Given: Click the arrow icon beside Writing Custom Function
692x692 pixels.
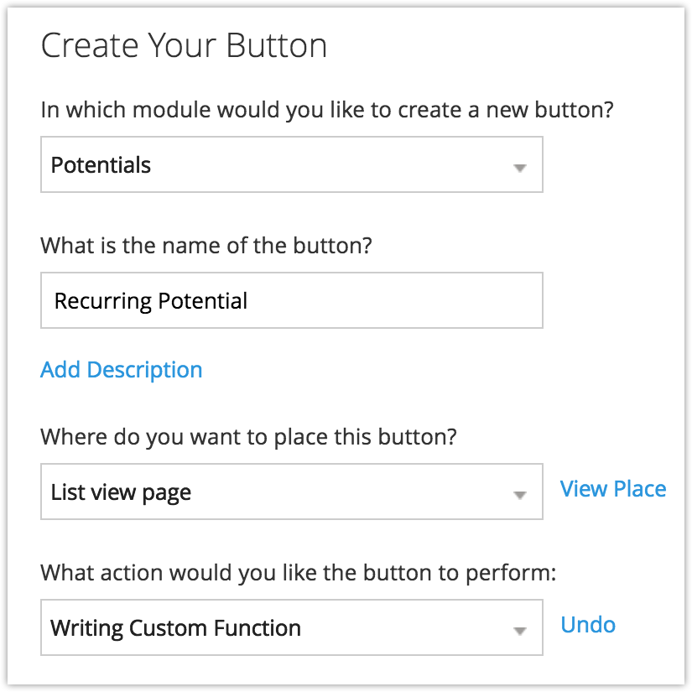Looking at the screenshot, I should point(519,630).
